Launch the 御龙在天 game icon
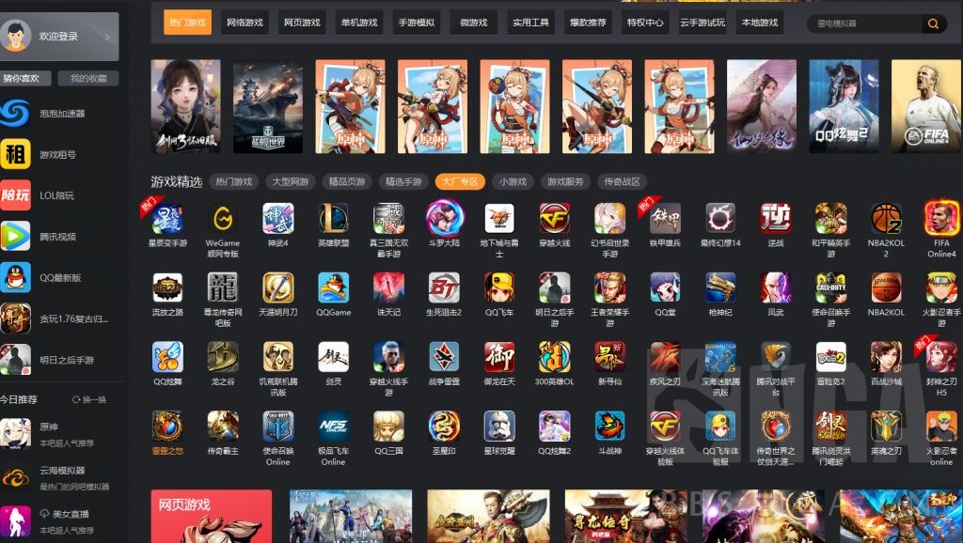Viewport: 963px width, 543px height. tap(499, 357)
